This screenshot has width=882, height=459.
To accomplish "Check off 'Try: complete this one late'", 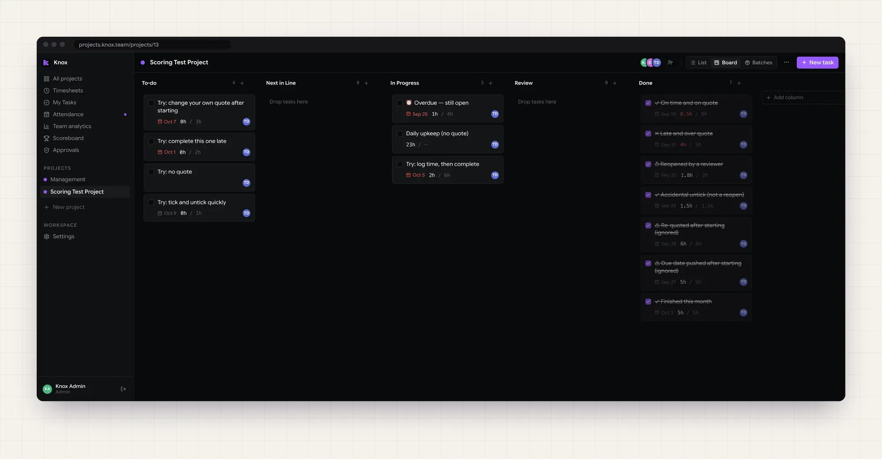I will [151, 141].
